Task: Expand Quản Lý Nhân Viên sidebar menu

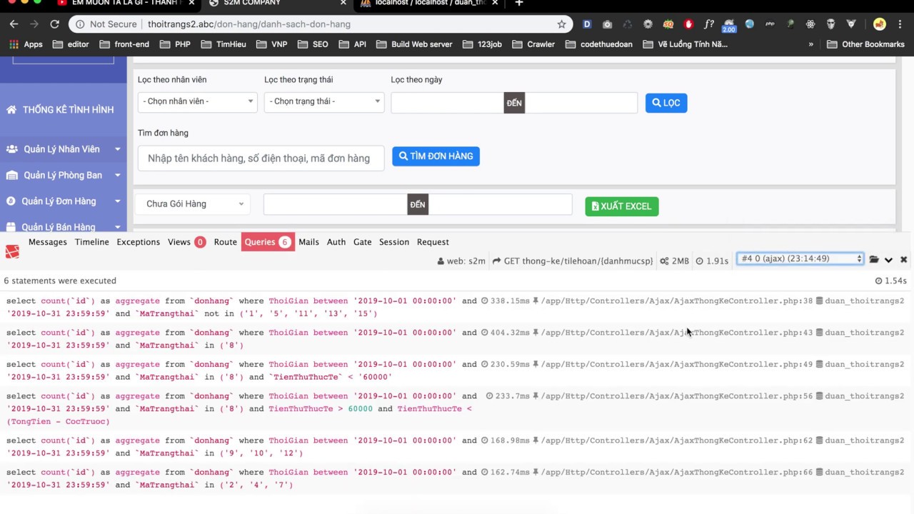Action: 63,149
